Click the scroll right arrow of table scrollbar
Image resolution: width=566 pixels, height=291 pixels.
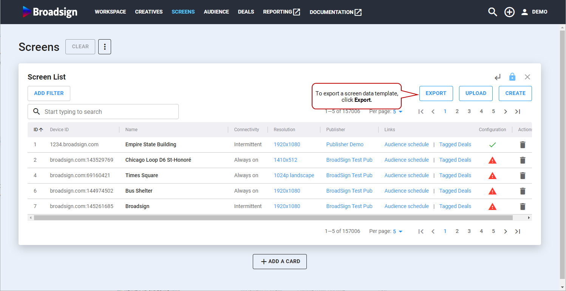click(x=529, y=218)
